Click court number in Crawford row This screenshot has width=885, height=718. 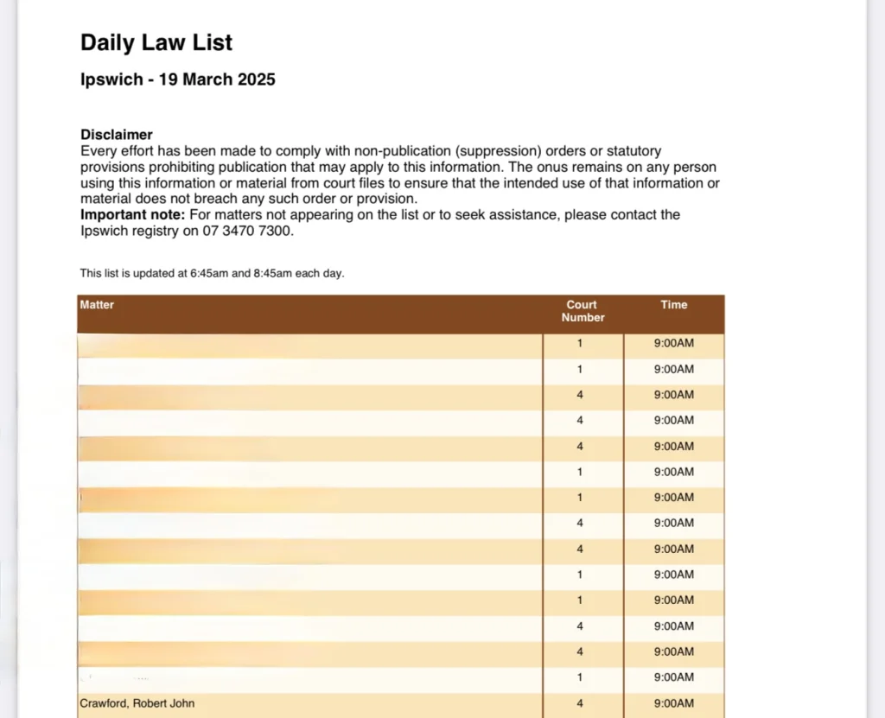(x=580, y=703)
